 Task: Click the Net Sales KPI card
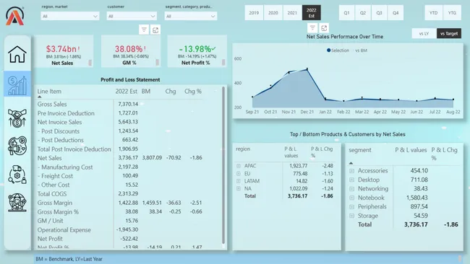pos(64,51)
